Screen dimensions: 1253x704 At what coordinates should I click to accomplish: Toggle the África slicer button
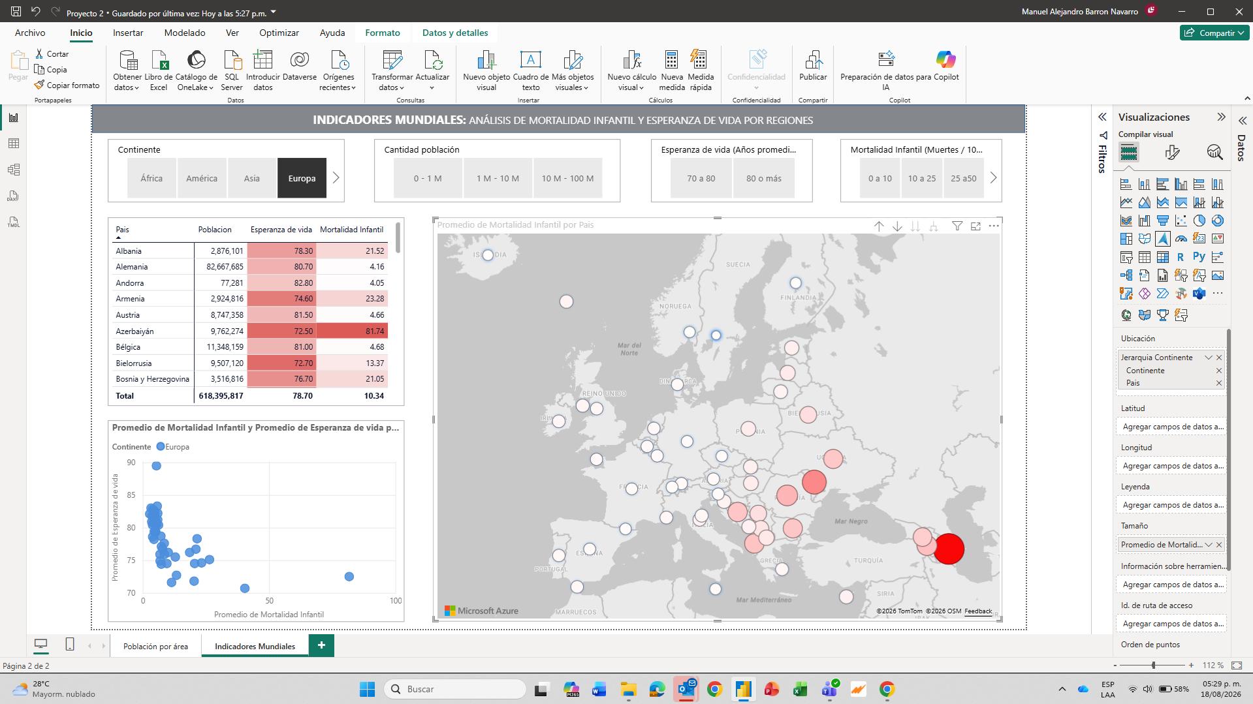(x=151, y=178)
